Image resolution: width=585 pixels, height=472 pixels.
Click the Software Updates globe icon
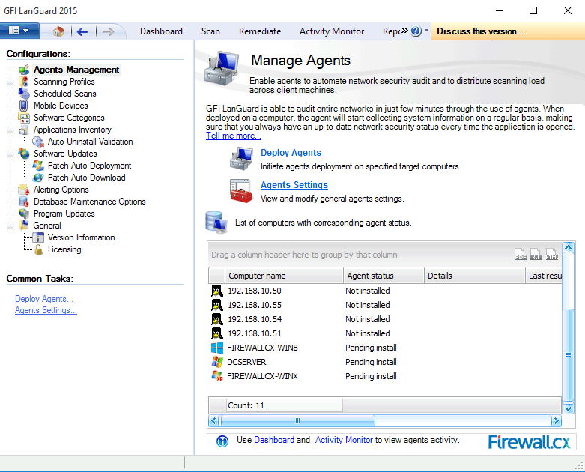coord(24,154)
